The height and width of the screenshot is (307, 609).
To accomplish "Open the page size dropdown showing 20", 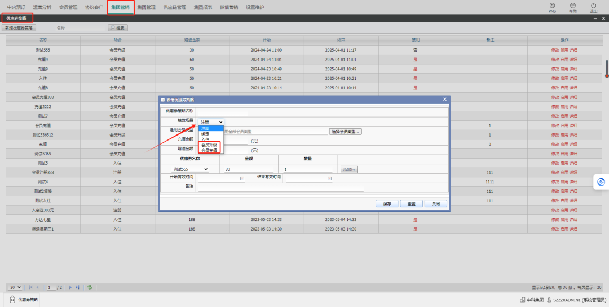I will tap(15, 287).
